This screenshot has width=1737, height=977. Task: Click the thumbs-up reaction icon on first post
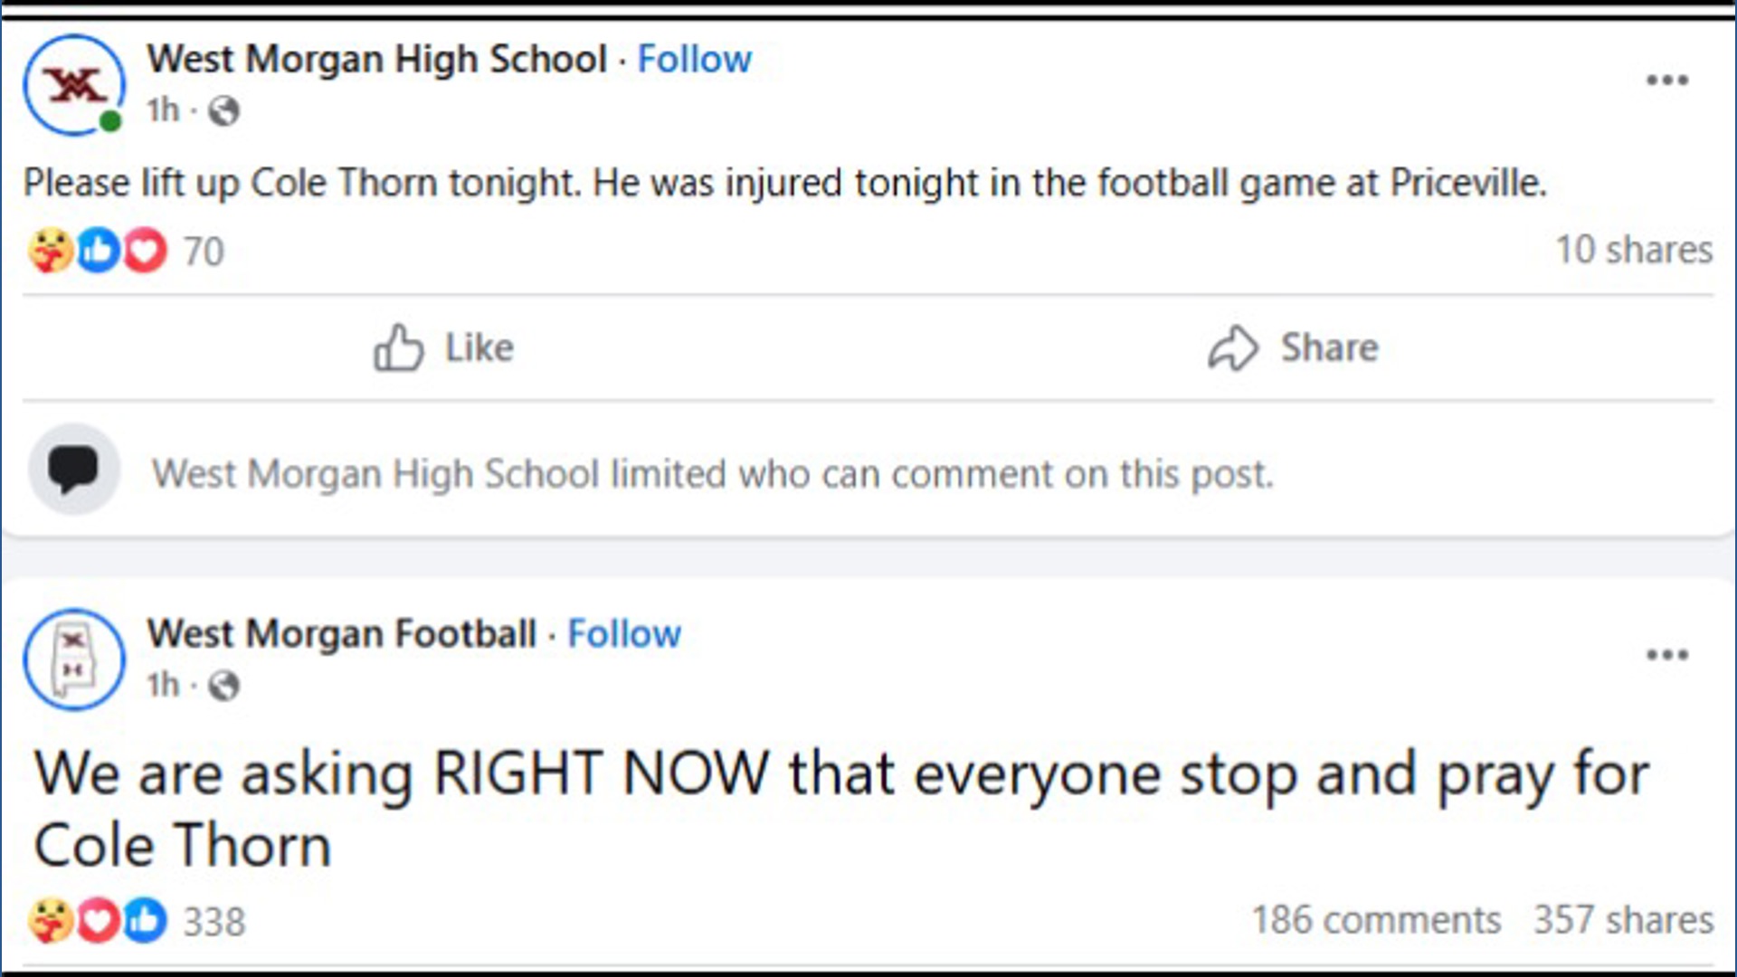(x=100, y=251)
